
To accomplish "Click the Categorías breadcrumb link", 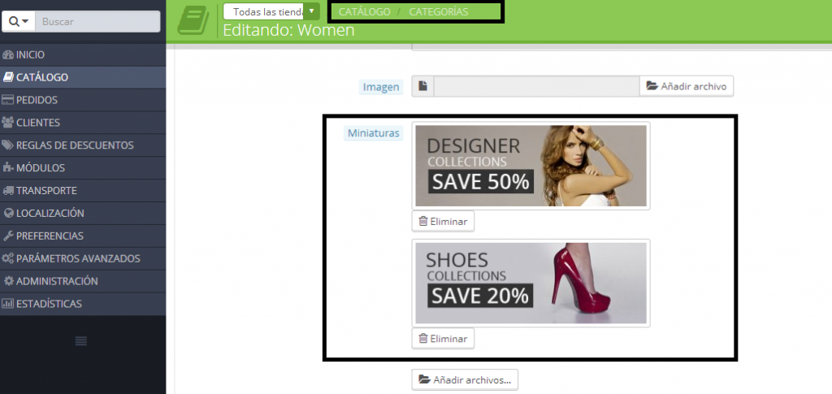I will tap(438, 12).
